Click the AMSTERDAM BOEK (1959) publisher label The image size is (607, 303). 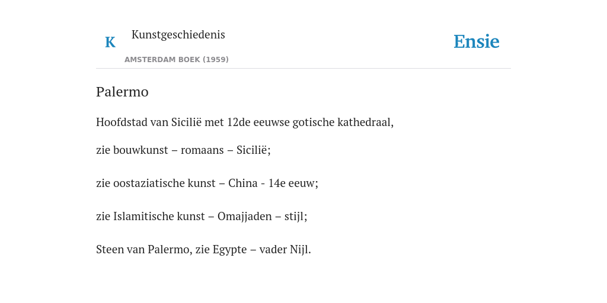(x=177, y=60)
